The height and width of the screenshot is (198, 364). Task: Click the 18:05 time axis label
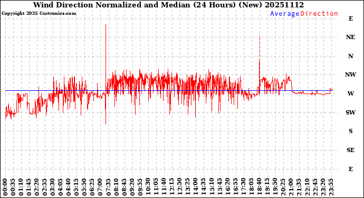pos(252,187)
